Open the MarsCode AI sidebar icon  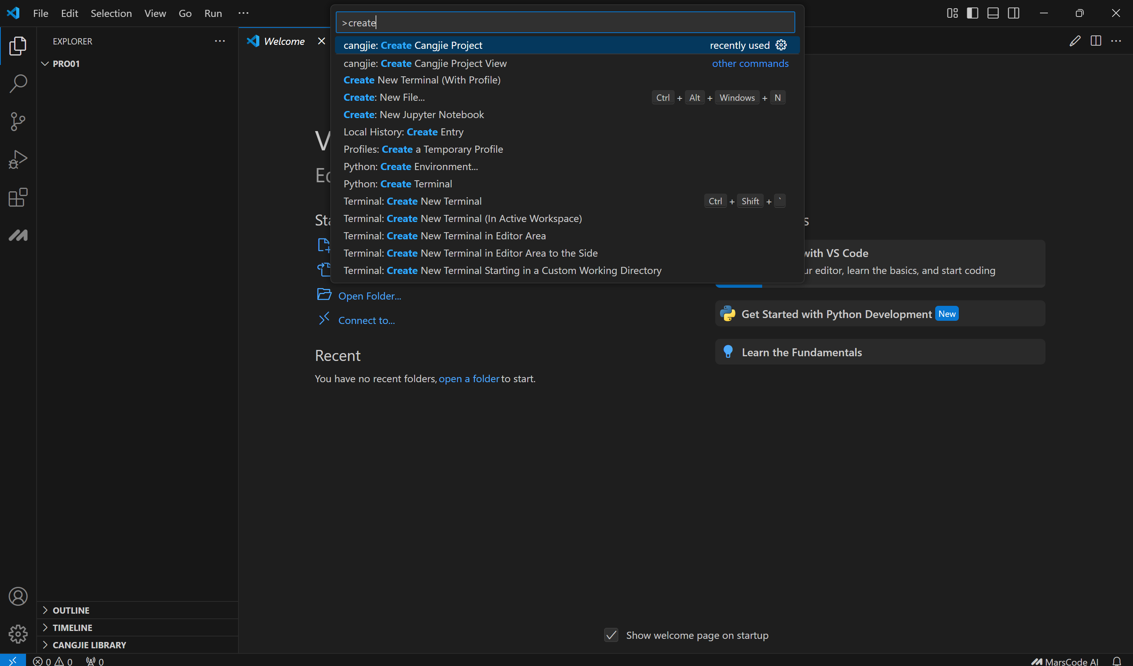[x=18, y=235]
